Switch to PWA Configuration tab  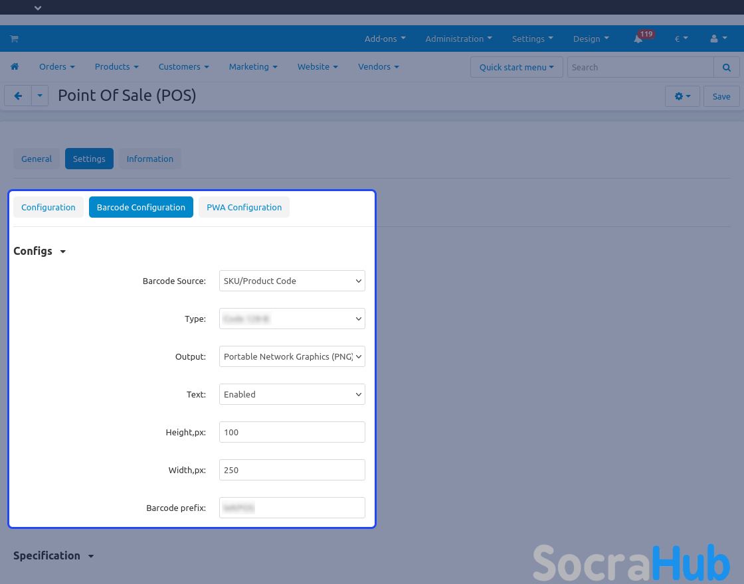tap(244, 207)
